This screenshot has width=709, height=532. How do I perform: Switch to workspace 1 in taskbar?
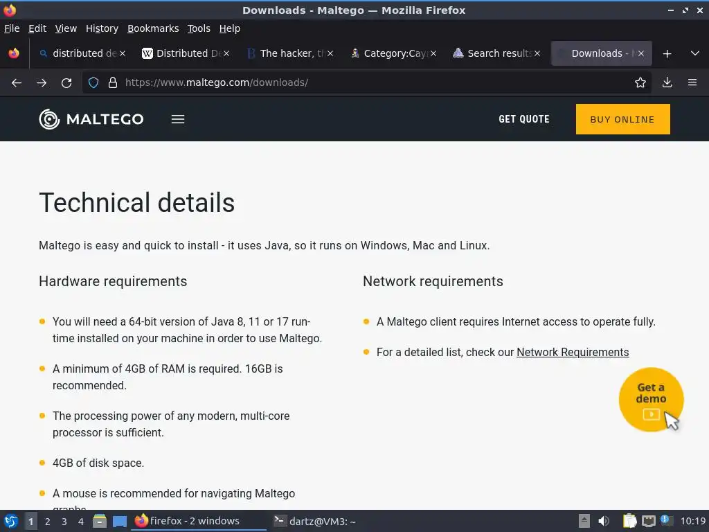pos(30,522)
